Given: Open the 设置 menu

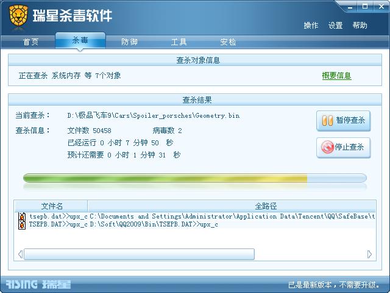Looking at the screenshot, I should [335, 25].
